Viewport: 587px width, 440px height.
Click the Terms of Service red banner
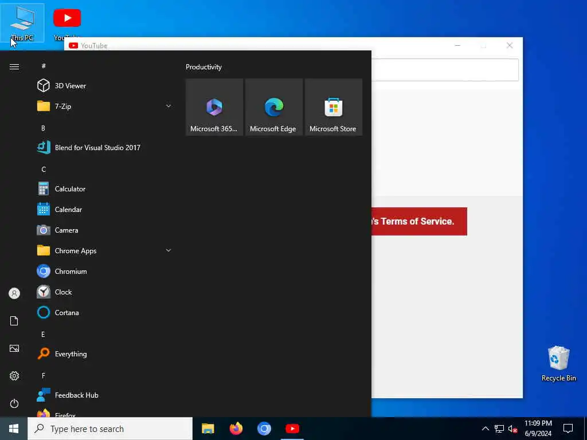[419, 222]
